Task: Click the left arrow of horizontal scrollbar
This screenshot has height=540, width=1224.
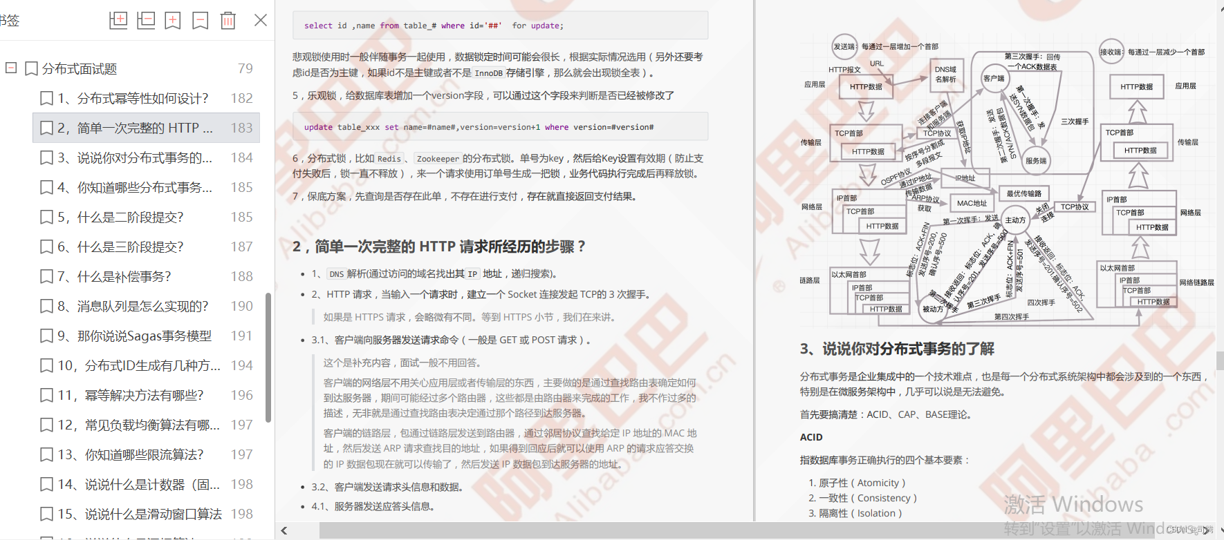Action: [284, 530]
